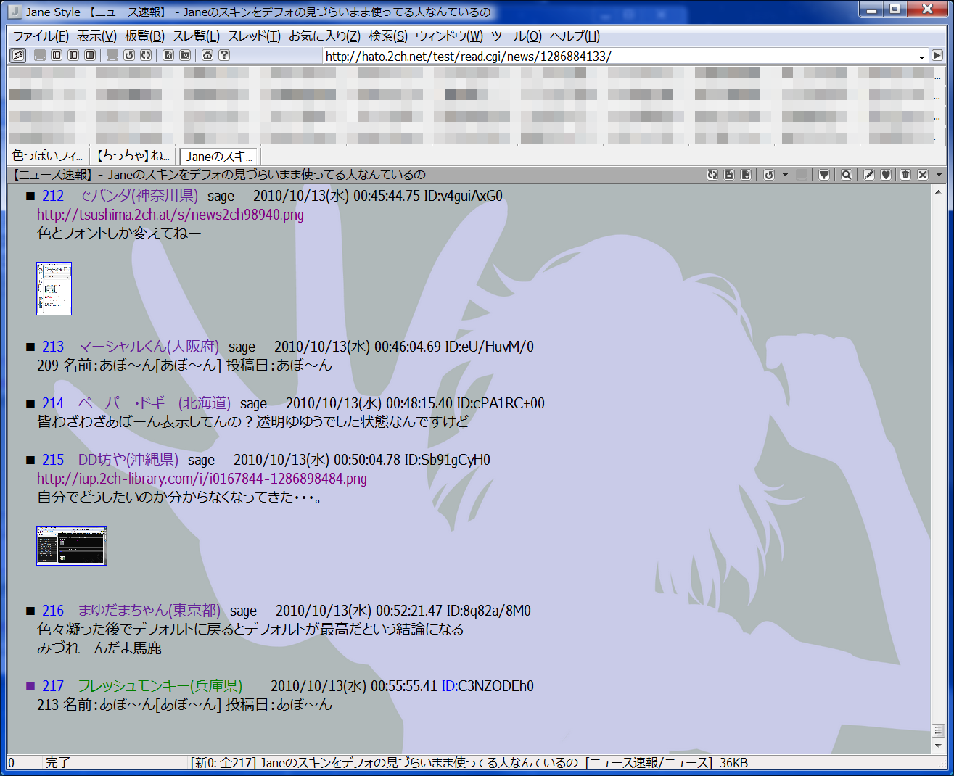The image size is (954, 776).
Task: Click the scrollbar down arrow in thread view
Action: (x=938, y=746)
